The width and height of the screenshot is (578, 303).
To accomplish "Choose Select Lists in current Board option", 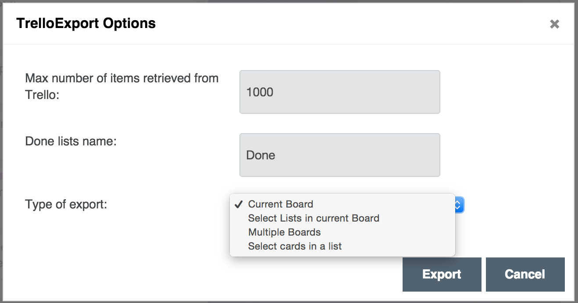I will click(x=314, y=218).
